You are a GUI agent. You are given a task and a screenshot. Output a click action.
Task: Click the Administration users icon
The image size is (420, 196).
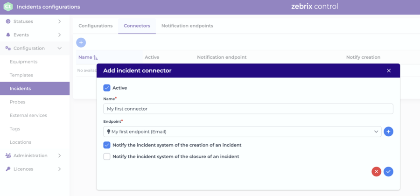[x=8, y=155]
